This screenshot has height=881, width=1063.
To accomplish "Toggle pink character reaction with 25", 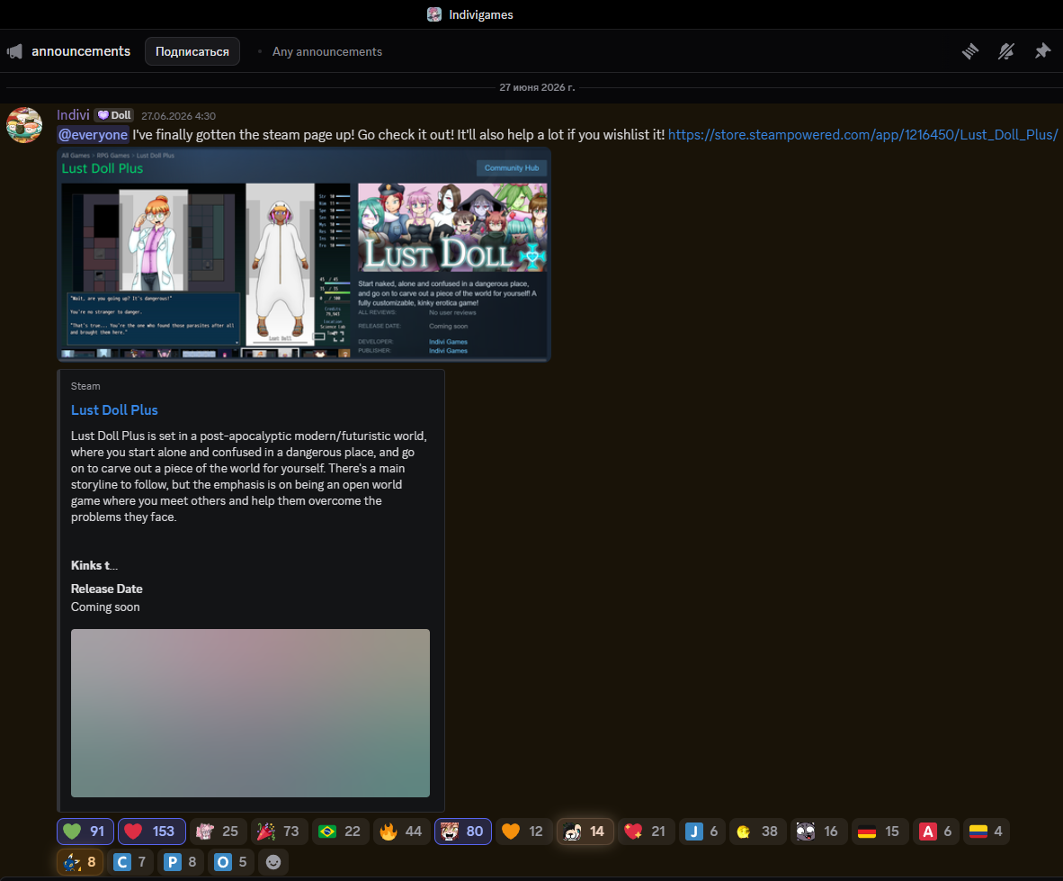I will (x=218, y=832).
